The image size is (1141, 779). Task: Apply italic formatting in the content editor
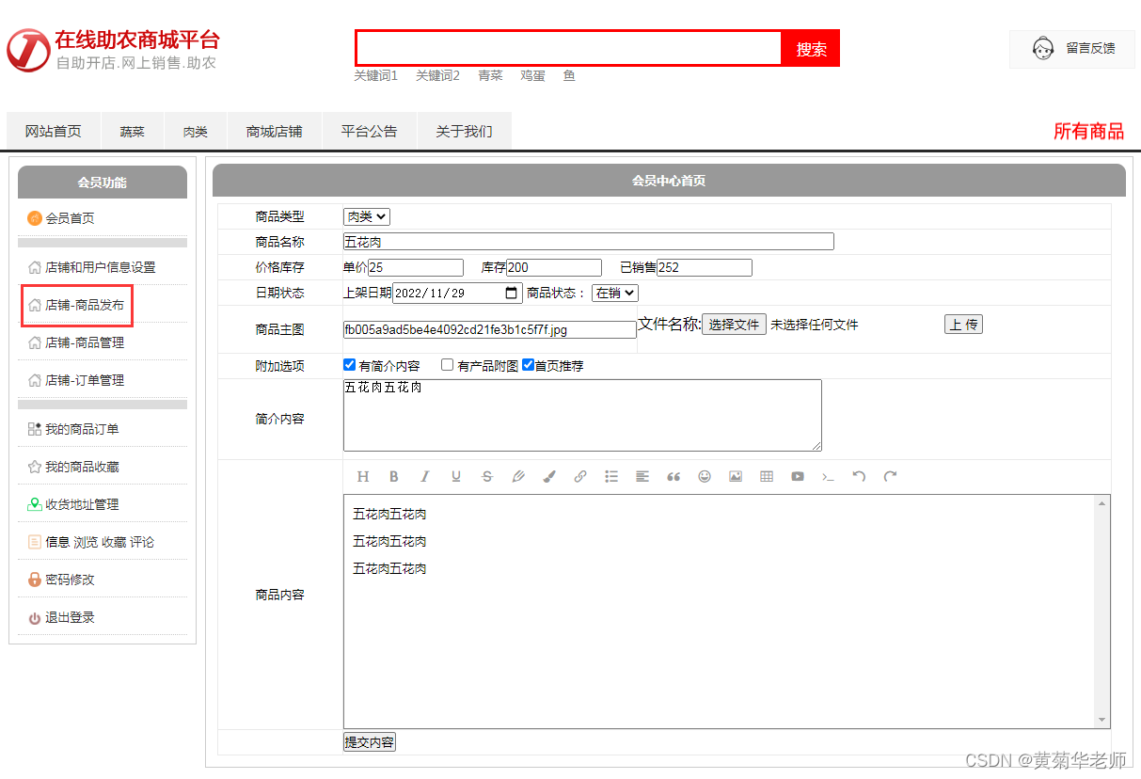click(424, 477)
